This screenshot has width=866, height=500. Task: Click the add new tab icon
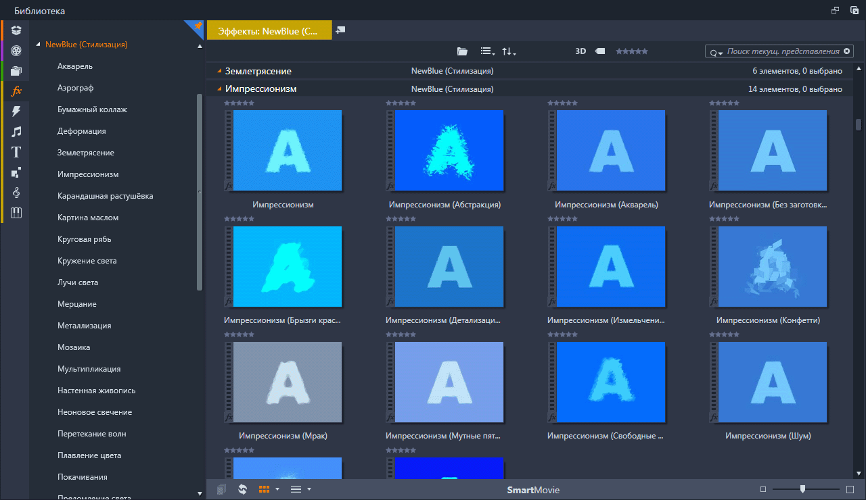point(340,30)
